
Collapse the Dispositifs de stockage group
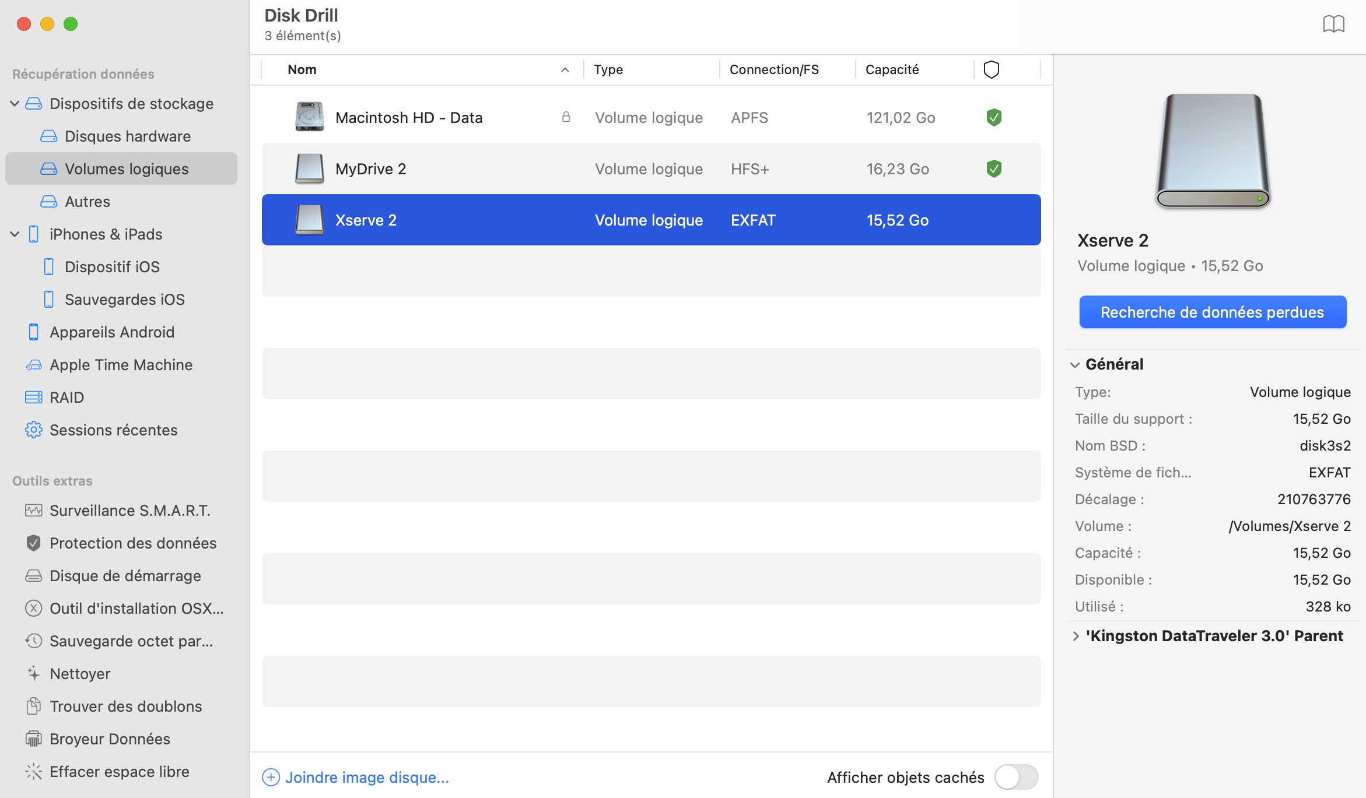(x=15, y=104)
